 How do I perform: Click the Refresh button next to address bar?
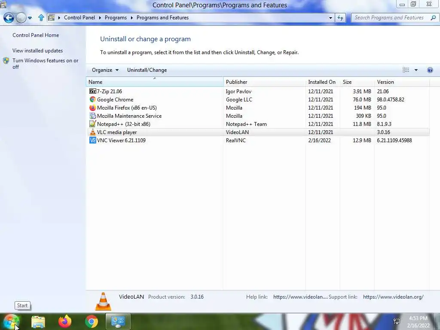[x=340, y=18]
